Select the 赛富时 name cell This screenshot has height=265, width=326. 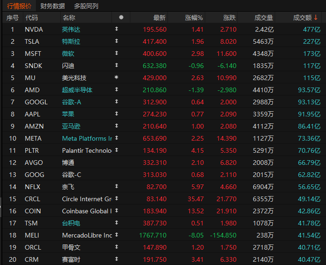tap(71, 259)
